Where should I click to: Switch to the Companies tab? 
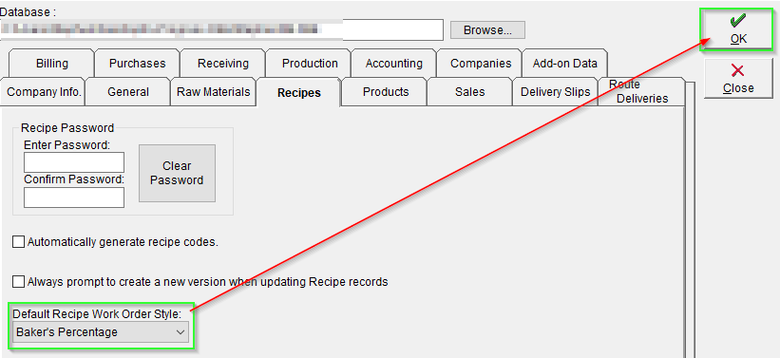(481, 63)
